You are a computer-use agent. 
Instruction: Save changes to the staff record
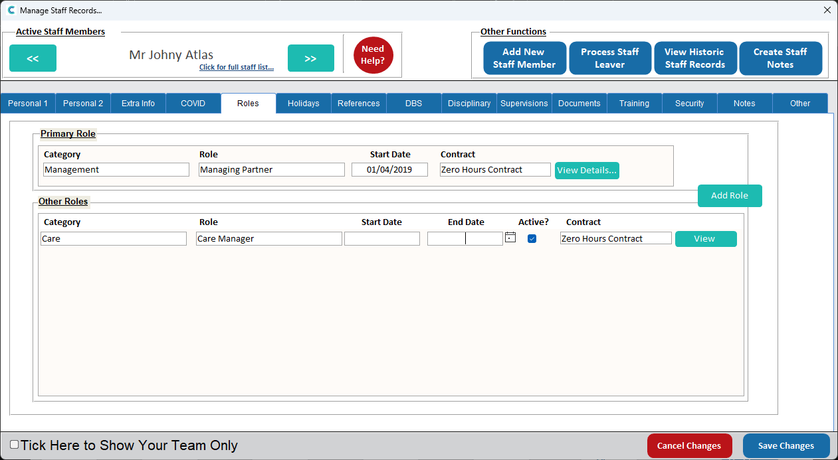point(786,446)
